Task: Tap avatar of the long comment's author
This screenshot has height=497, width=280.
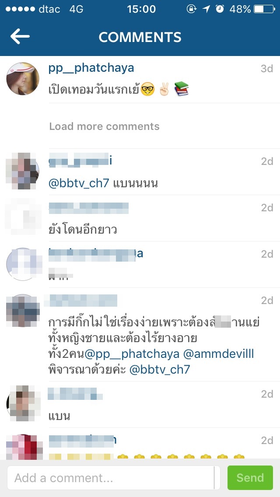Action: [x=23, y=311]
